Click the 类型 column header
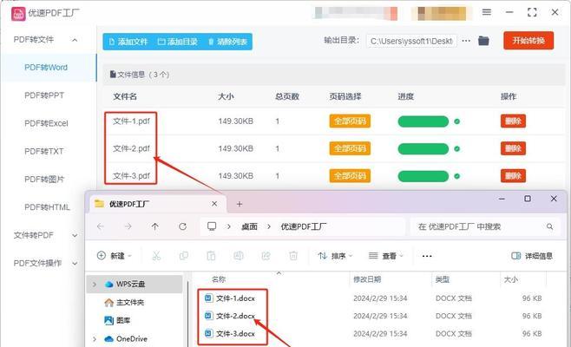 pyautogui.click(x=443, y=279)
